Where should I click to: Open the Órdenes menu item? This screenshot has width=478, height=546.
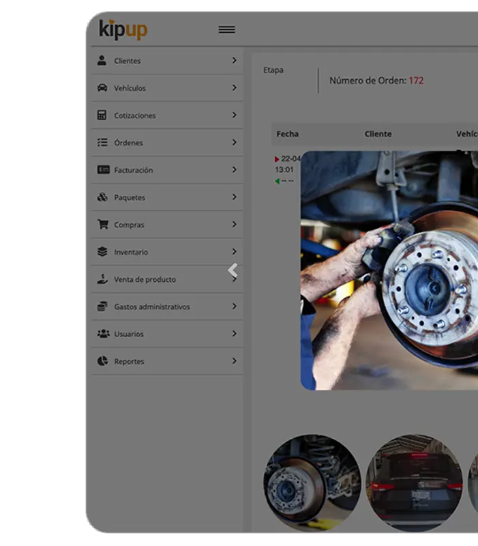coord(167,143)
